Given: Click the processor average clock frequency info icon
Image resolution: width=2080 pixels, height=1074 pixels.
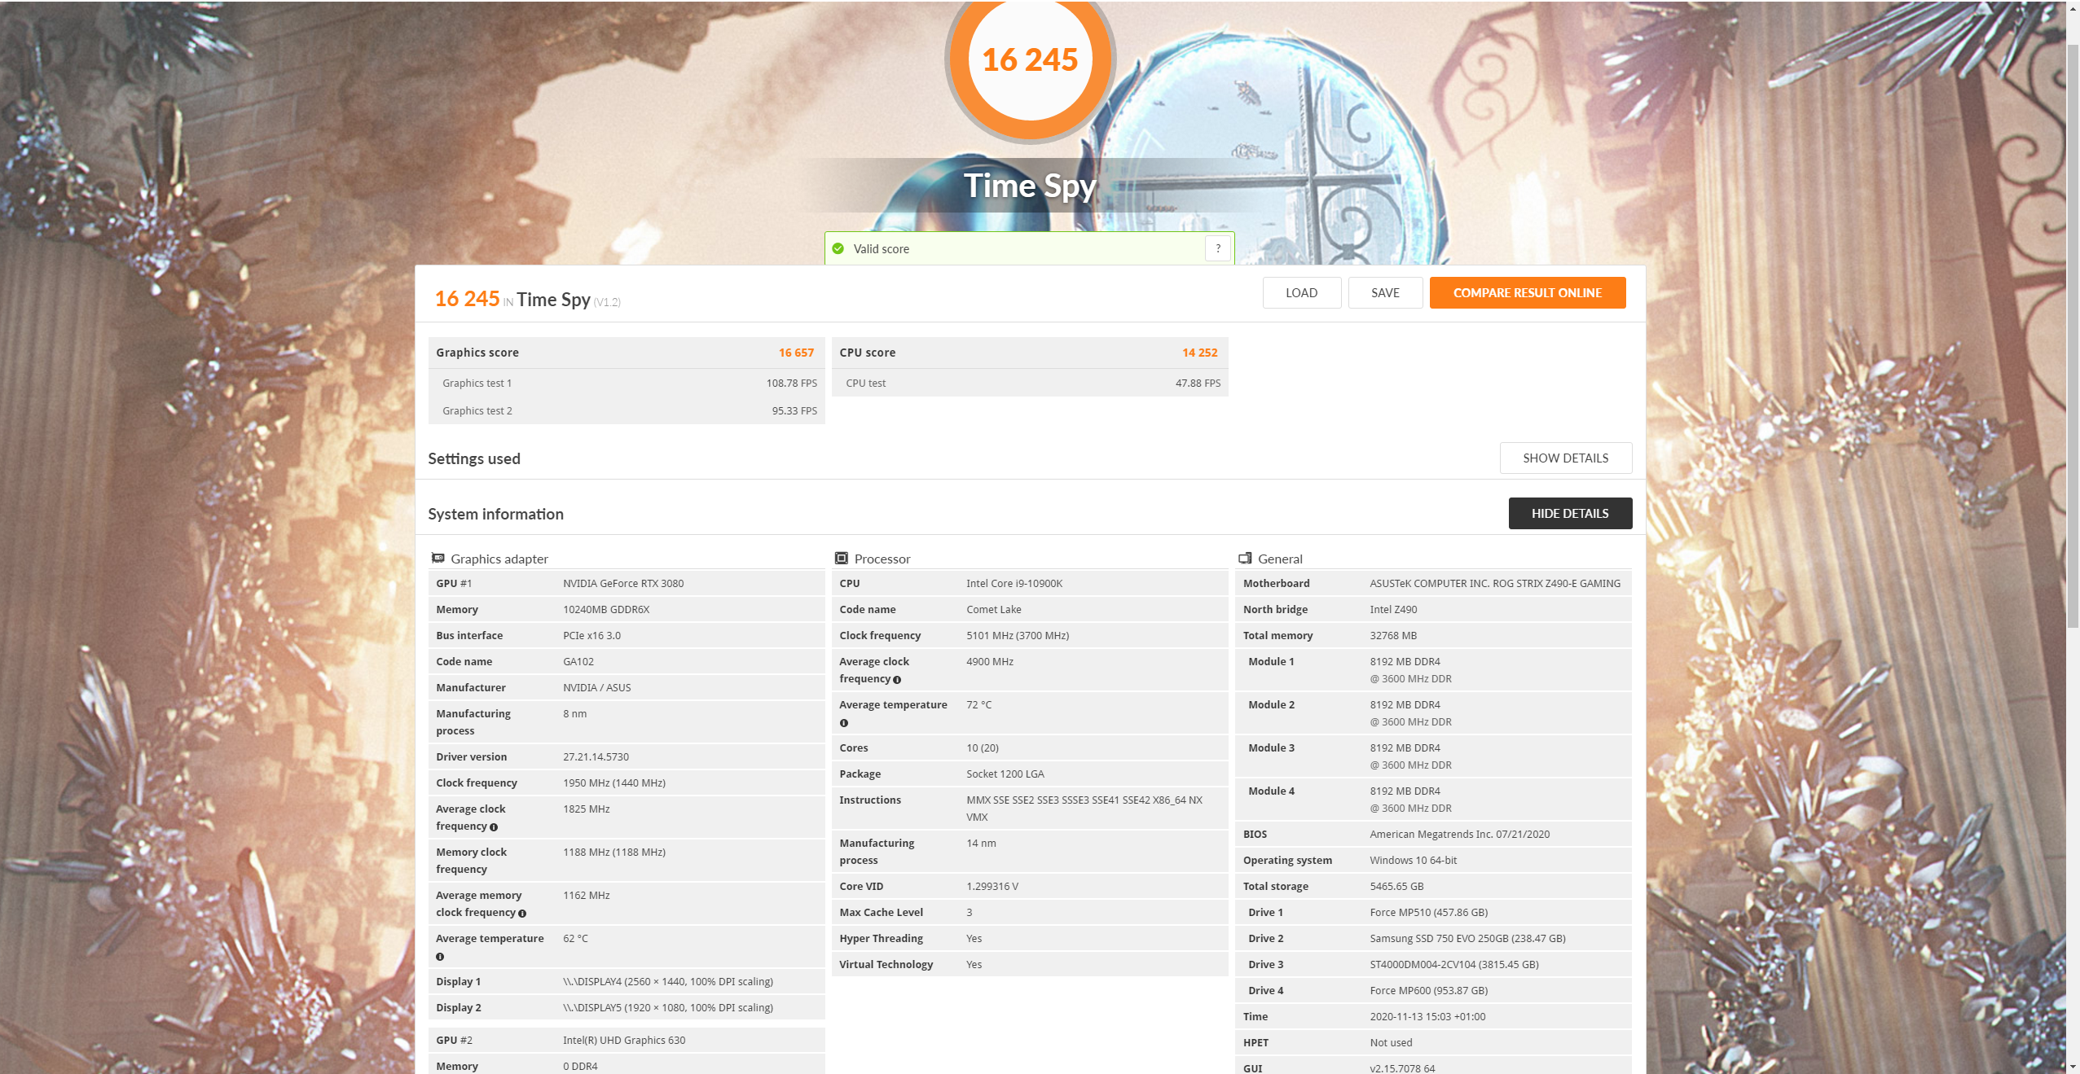Looking at the screenshot, I should pos(897,680).
